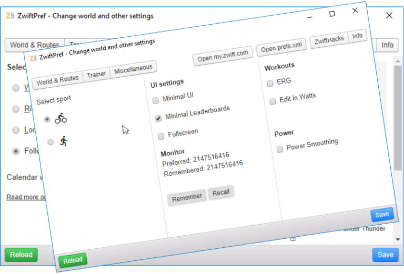Click Save in the back window

[x=386, y=255]
